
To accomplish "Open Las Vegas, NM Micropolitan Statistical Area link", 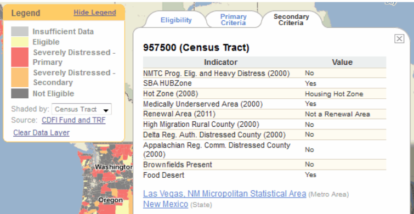I will [x=224, y=194].
